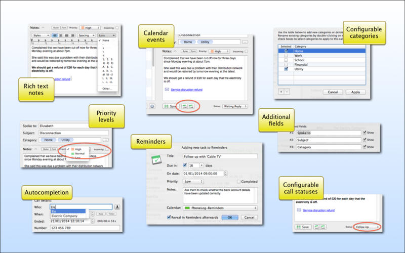Toggle Reveal in Reminders afterwards
This screenshot has height=253, width=405.
pos(169,217)
